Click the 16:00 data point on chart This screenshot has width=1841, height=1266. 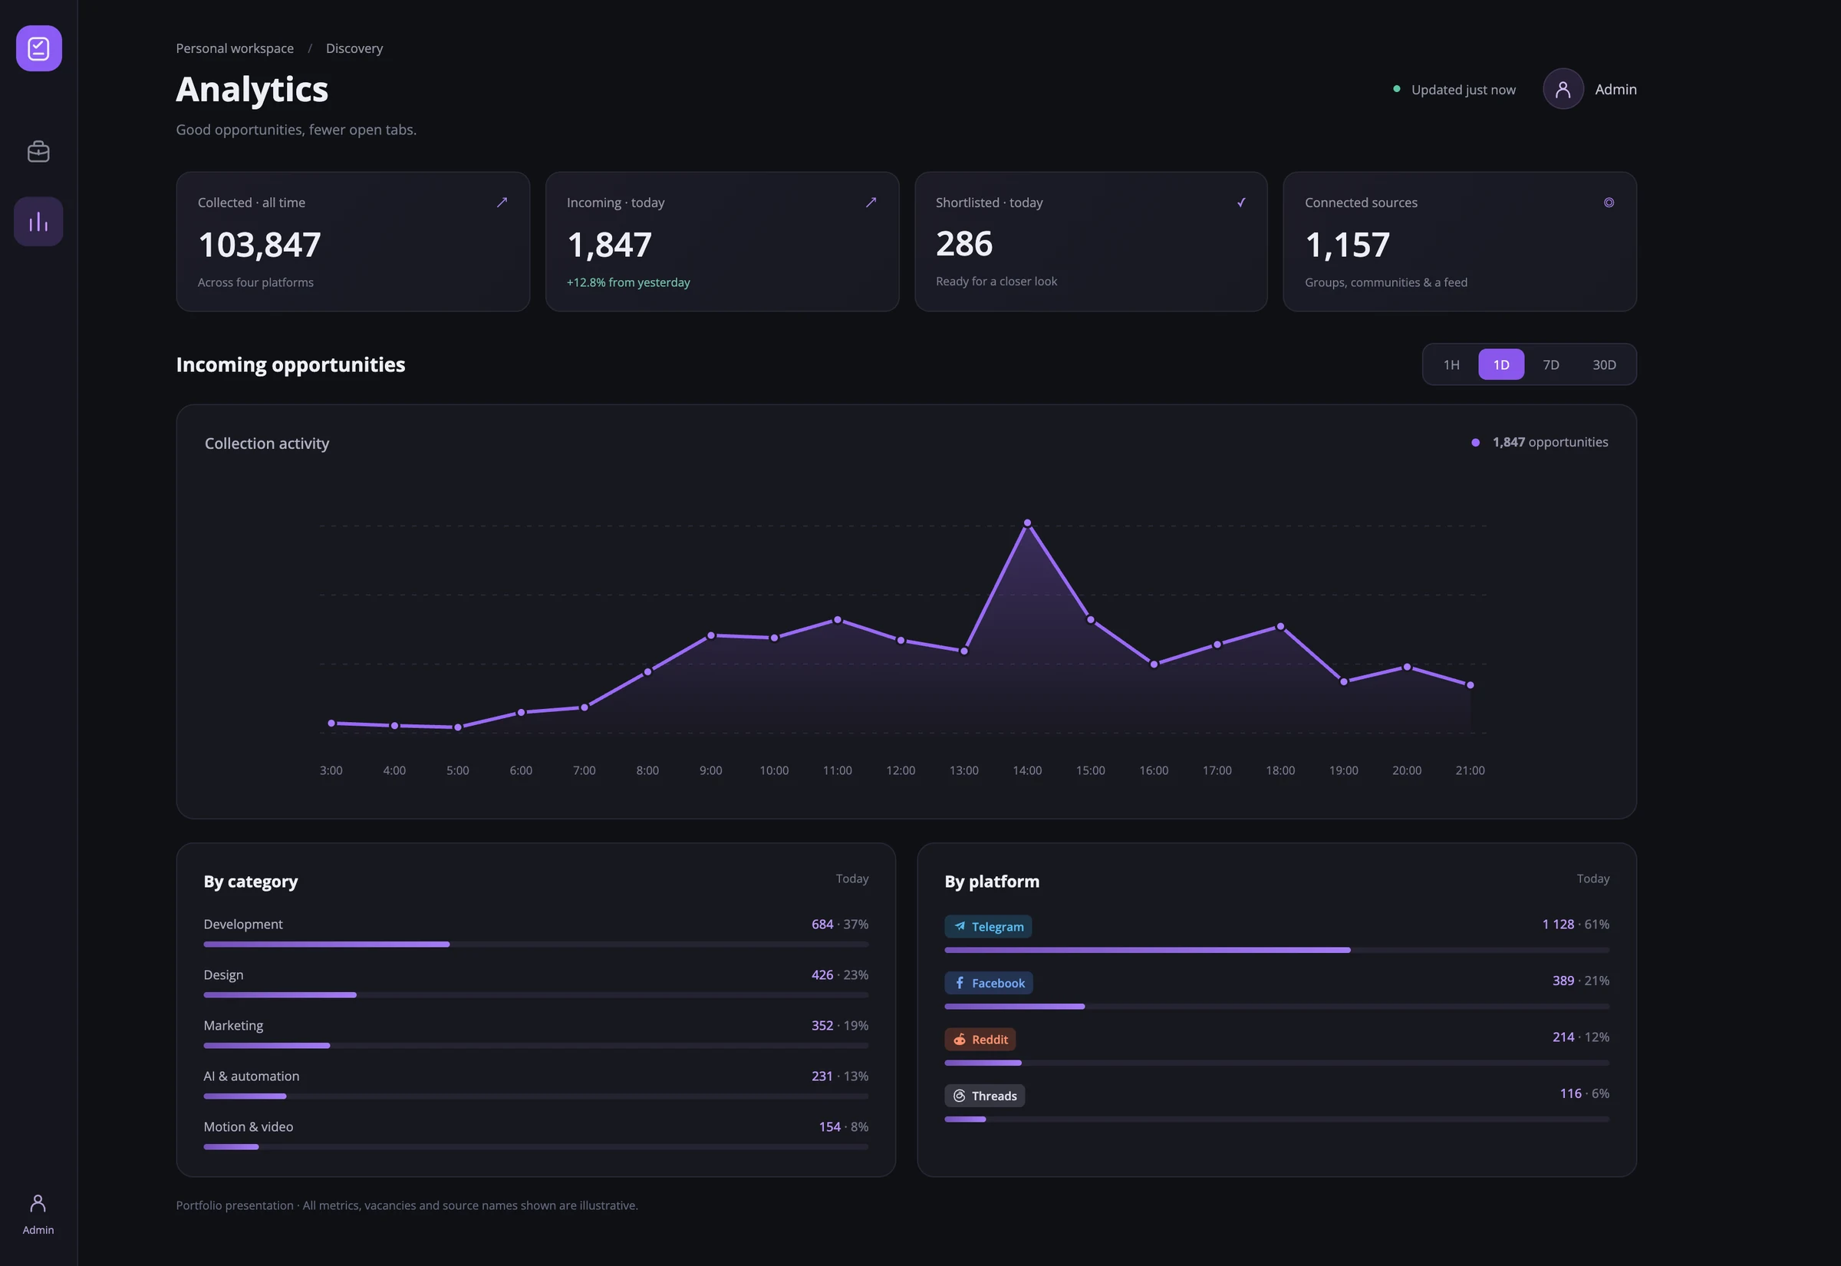1154,664
